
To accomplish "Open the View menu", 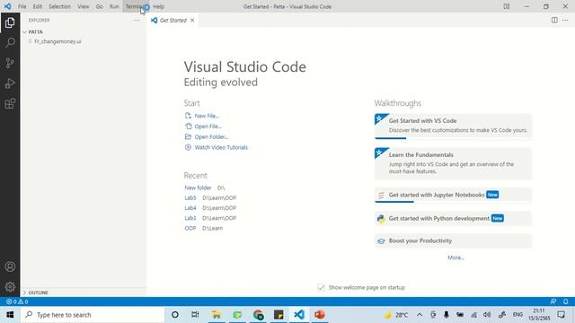I will click(84, 6).
